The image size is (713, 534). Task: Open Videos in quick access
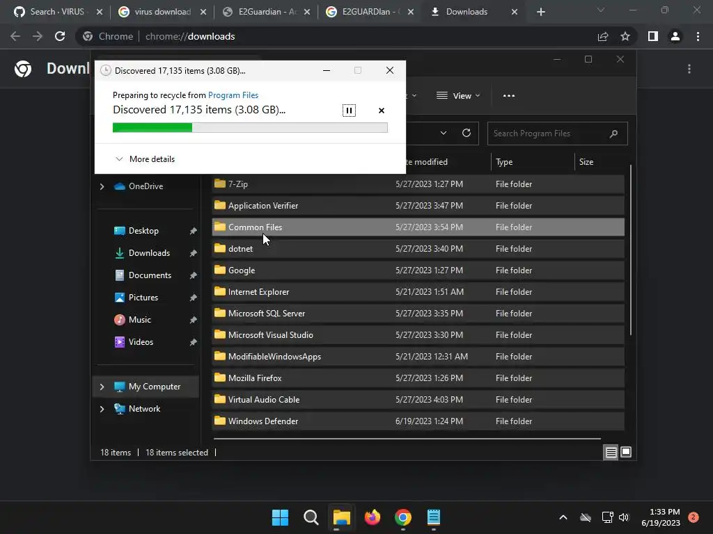(141, 342)
